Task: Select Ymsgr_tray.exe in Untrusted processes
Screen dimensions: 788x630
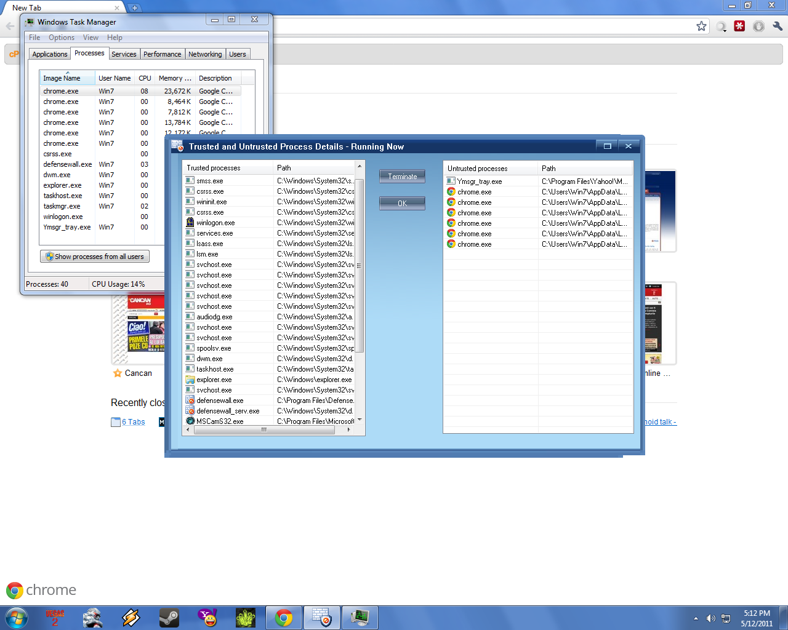Action: (539, 181)
